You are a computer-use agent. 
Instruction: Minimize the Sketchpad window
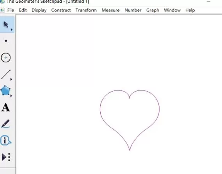pyautogui.click(x=208, y=1)
